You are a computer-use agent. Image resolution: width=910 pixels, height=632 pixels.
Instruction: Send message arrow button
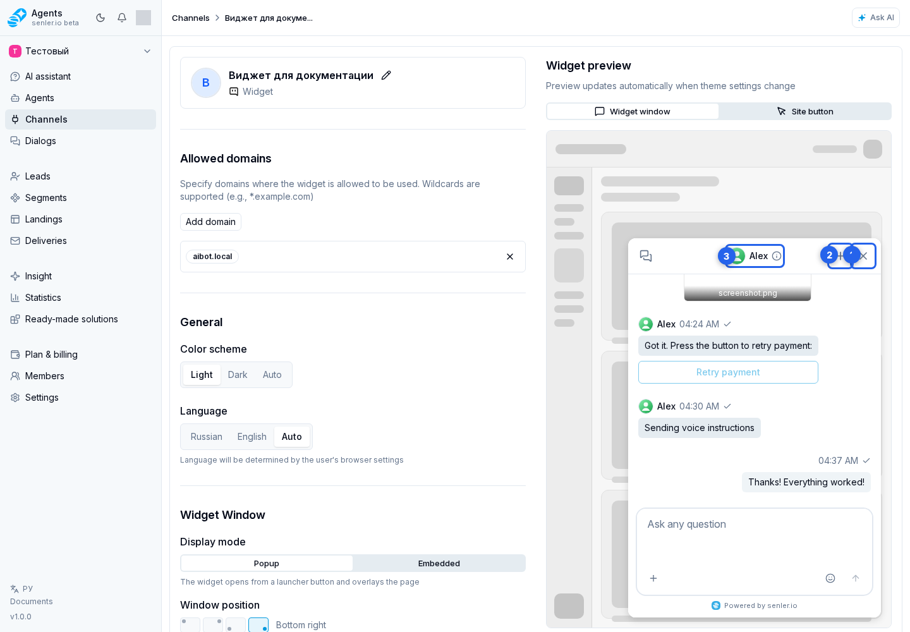pos(856,578)
